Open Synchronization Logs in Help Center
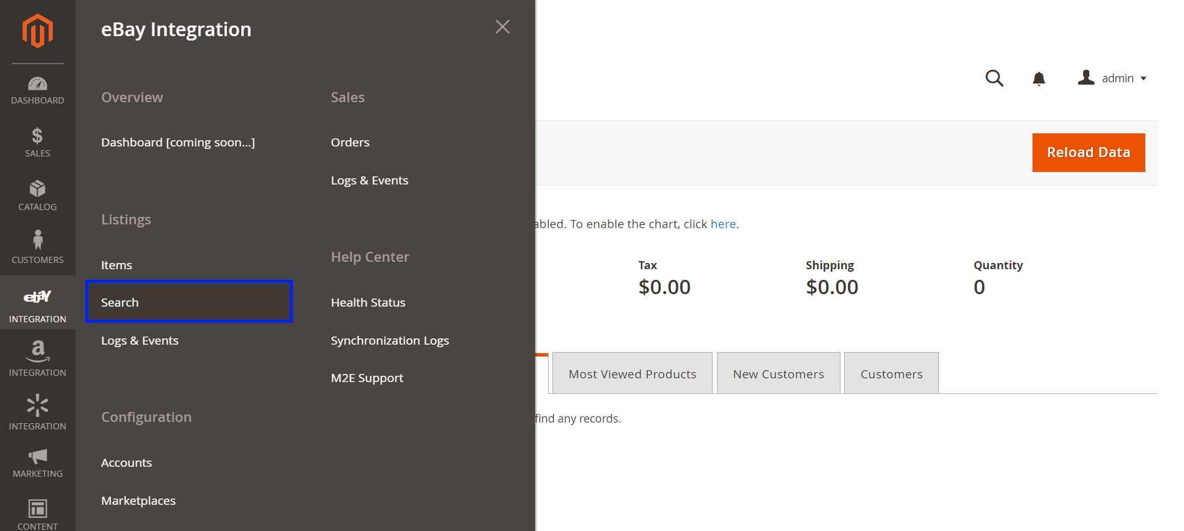This screenshot has height=531, width=1184. coord(390,341)
